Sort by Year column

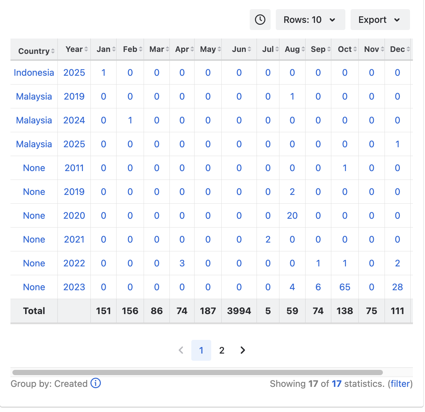(74, 49)
